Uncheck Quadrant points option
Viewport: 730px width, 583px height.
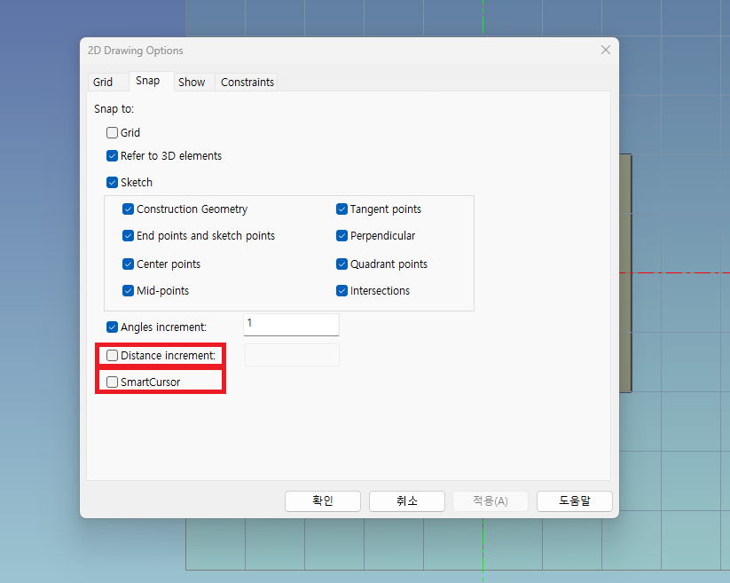click(x=341, y=264)
